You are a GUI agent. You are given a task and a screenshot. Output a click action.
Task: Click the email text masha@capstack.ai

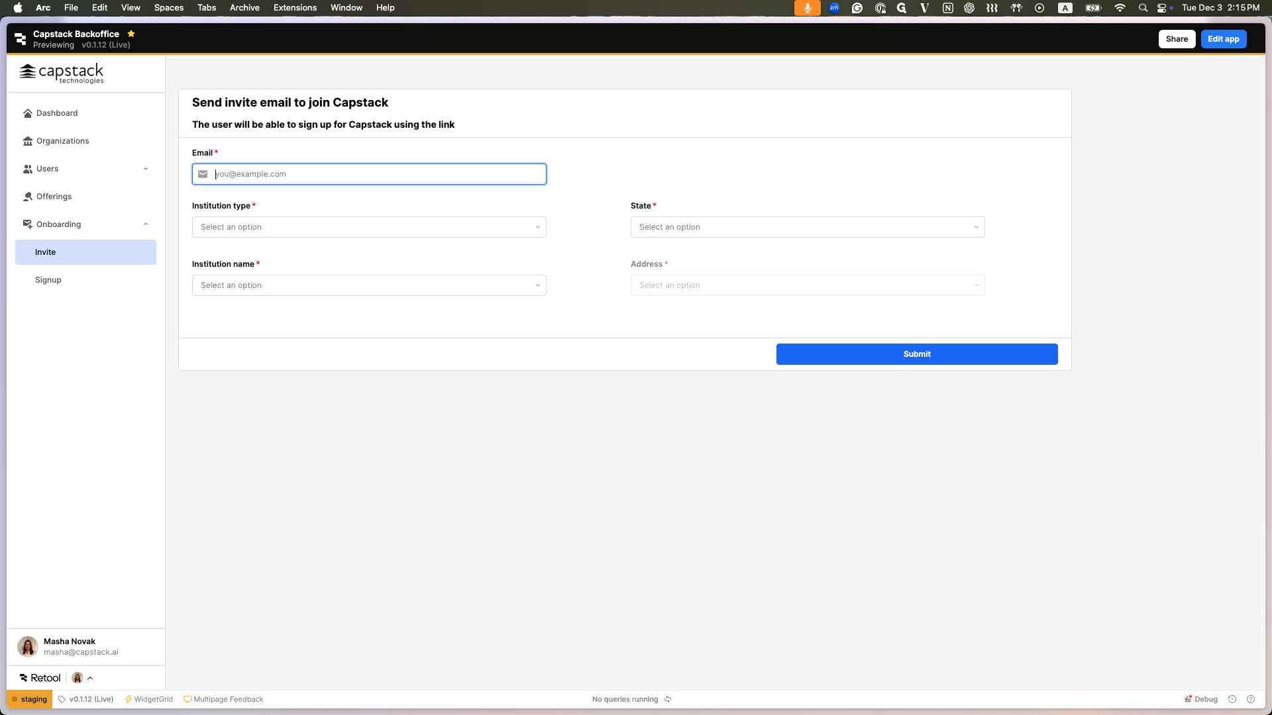[81, 652]
